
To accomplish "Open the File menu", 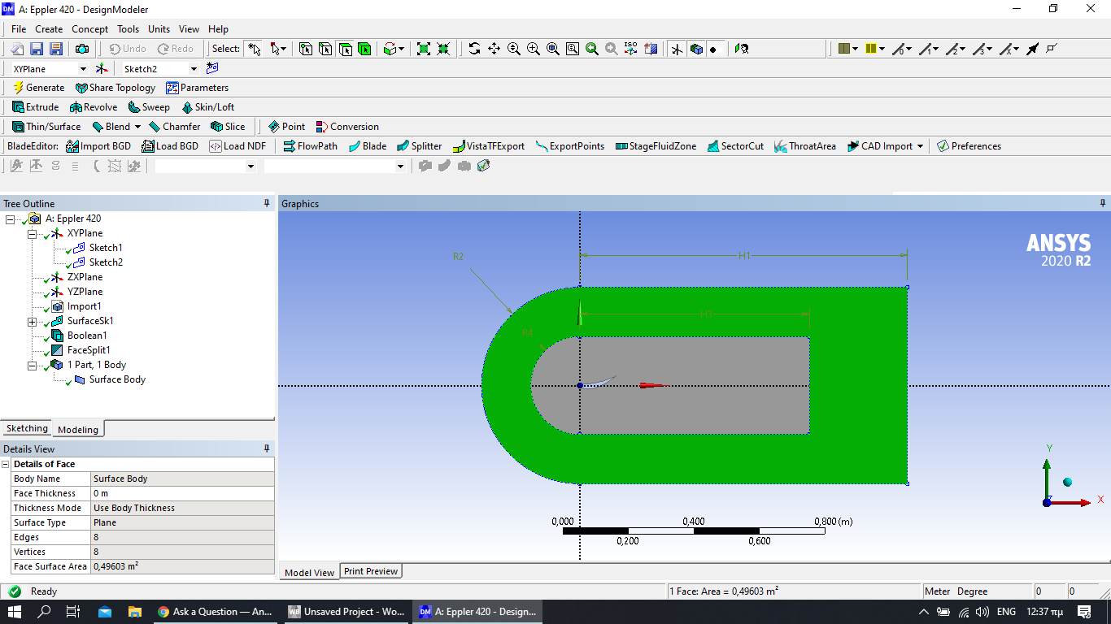I will (x=19, y=29).
